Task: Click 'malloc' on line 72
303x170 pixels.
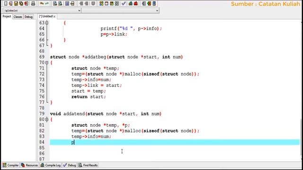Action: 133,74
